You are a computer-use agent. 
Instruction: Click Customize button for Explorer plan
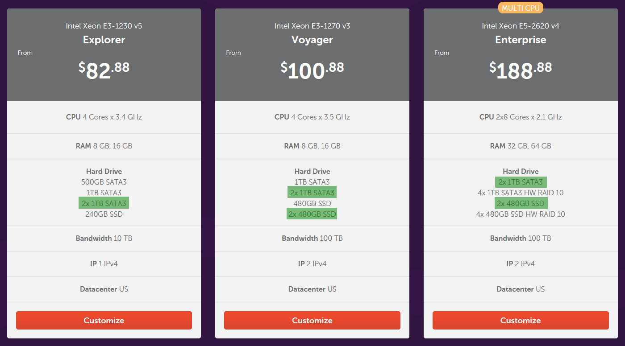(x=104, y=320)
